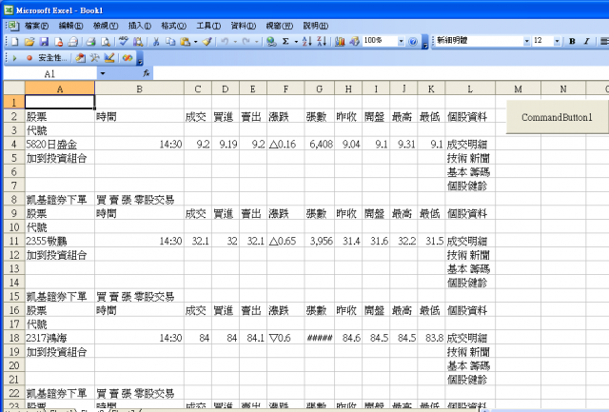Screen dimensions: 609x412
Task: Select cell containing 5820日盛金
Action: (x=60, y=145)
